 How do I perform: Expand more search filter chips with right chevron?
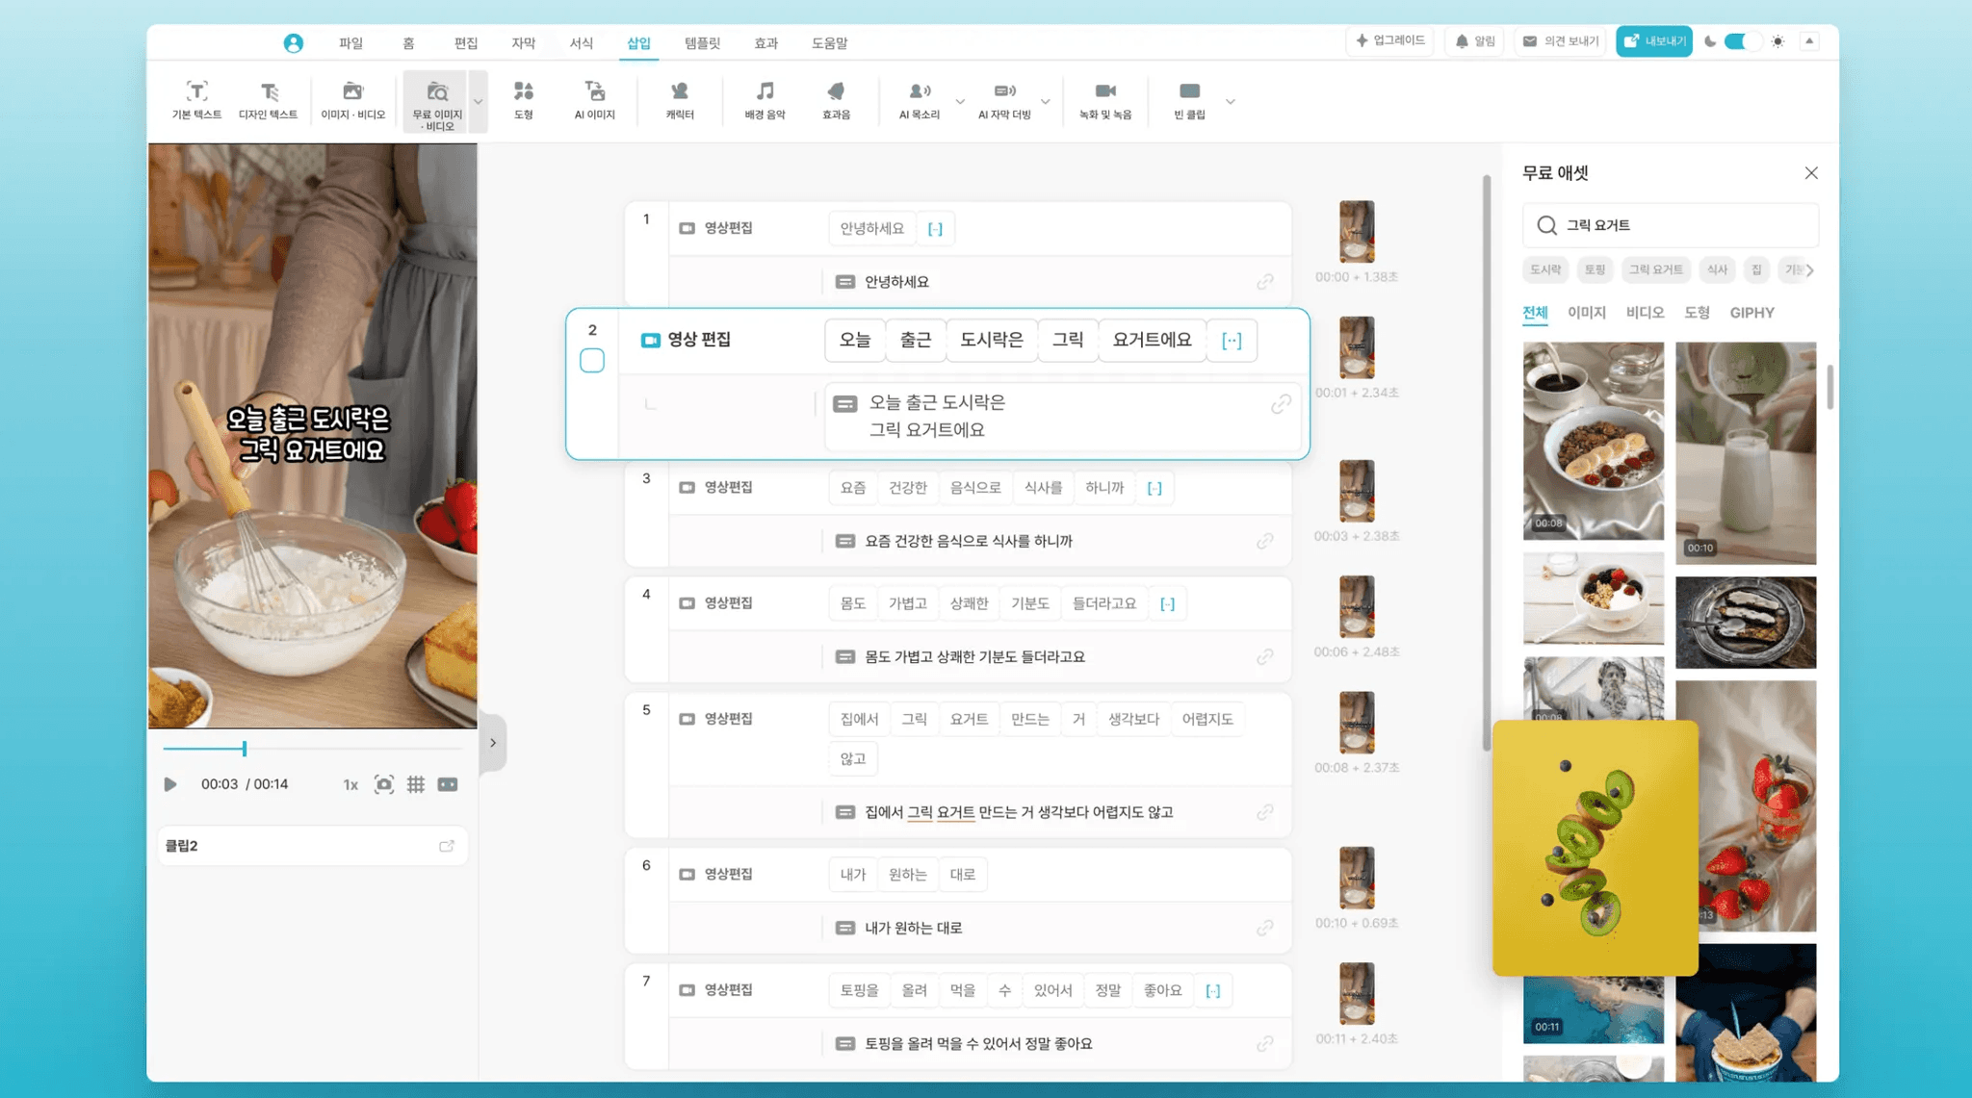click(1810, 270)
